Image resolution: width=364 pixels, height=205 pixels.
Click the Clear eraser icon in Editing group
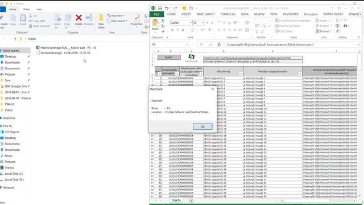337,31
